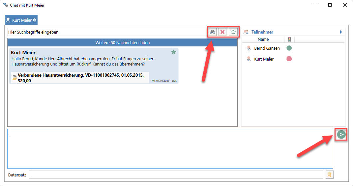Viewport: 353px width, 186px height.
Task: Send the message with the green arrow button
Action: [x=341, y=135]
